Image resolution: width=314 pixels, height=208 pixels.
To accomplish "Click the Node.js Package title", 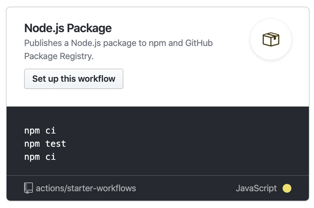I will pyautogui.click(x=68, y=28).
